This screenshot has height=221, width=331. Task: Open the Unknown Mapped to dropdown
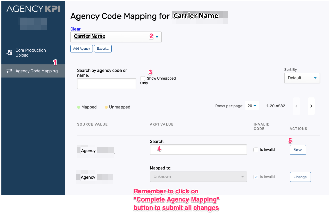(x=198, y=177)
